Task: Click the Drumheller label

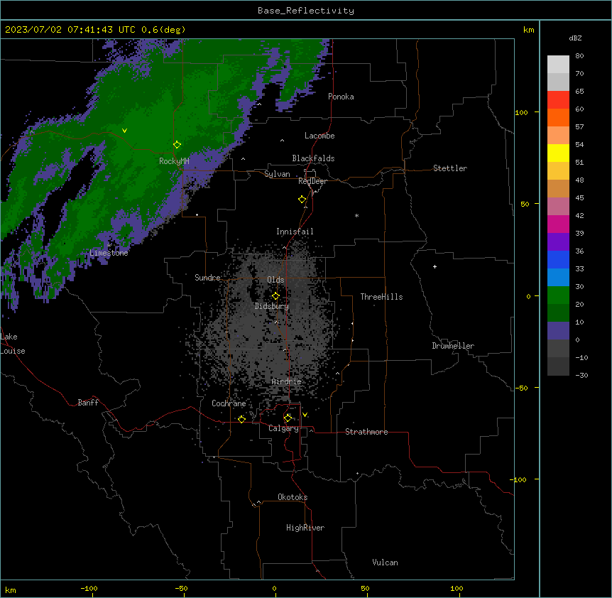Action: (x=453, y=346)
